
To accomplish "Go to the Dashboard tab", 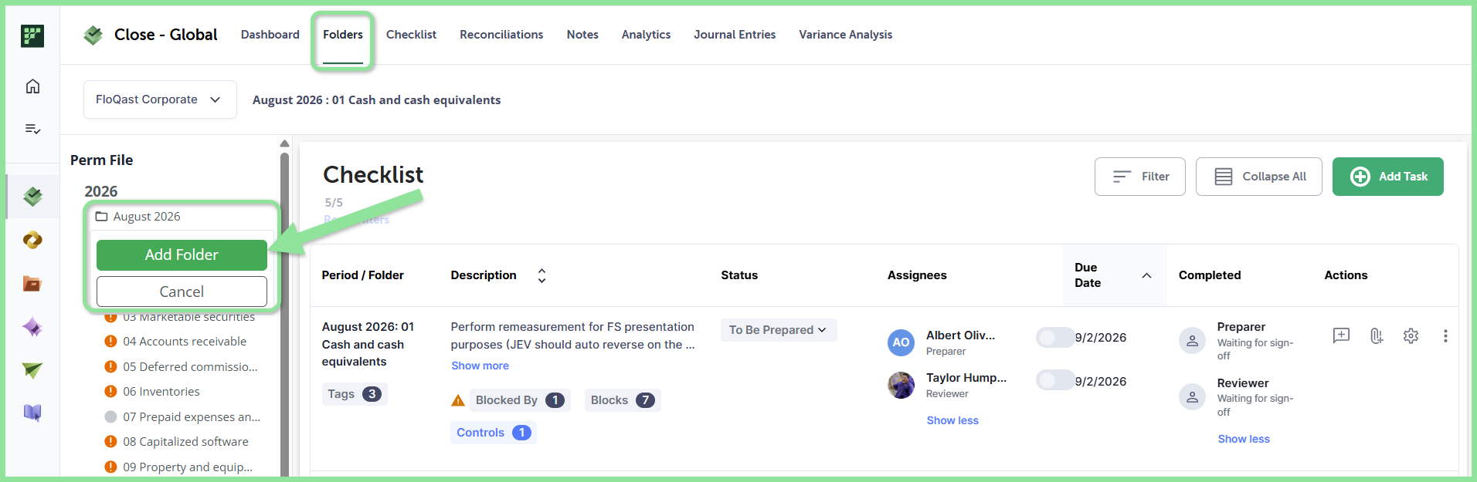I will [270, 35].
